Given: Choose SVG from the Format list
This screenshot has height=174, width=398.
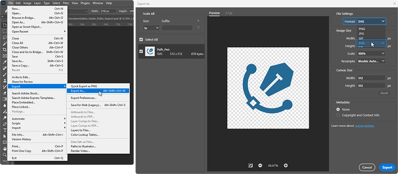Looking at the screenshot, I should (371, 43).
